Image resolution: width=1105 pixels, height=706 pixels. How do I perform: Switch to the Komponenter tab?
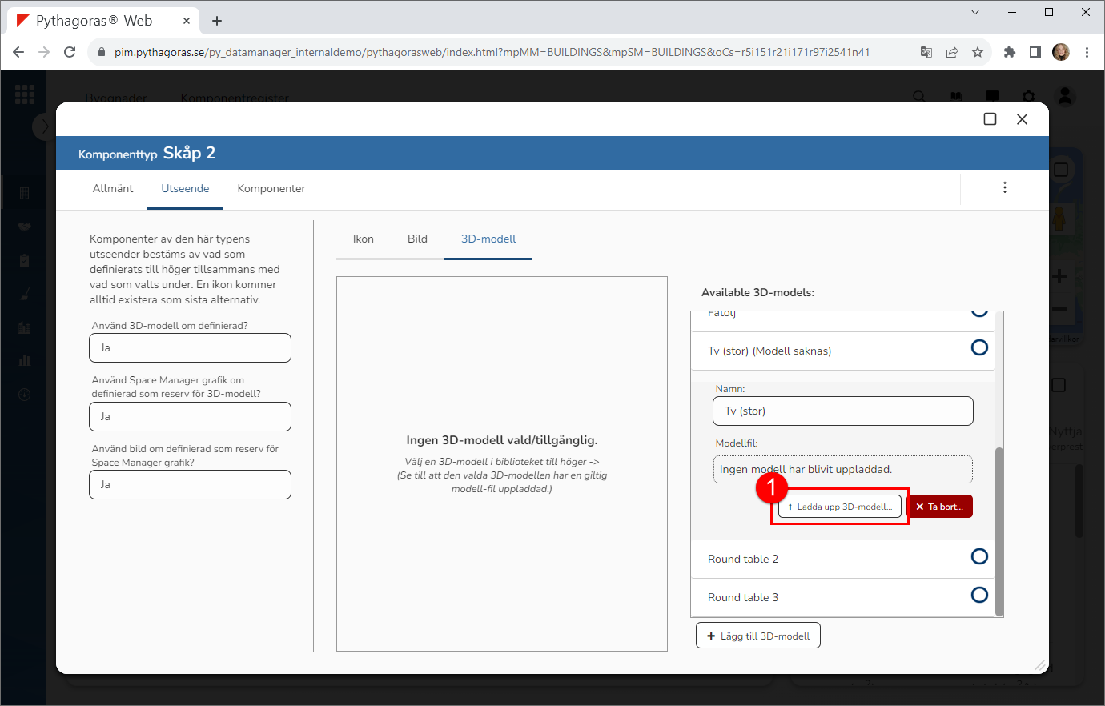point(271,189)
